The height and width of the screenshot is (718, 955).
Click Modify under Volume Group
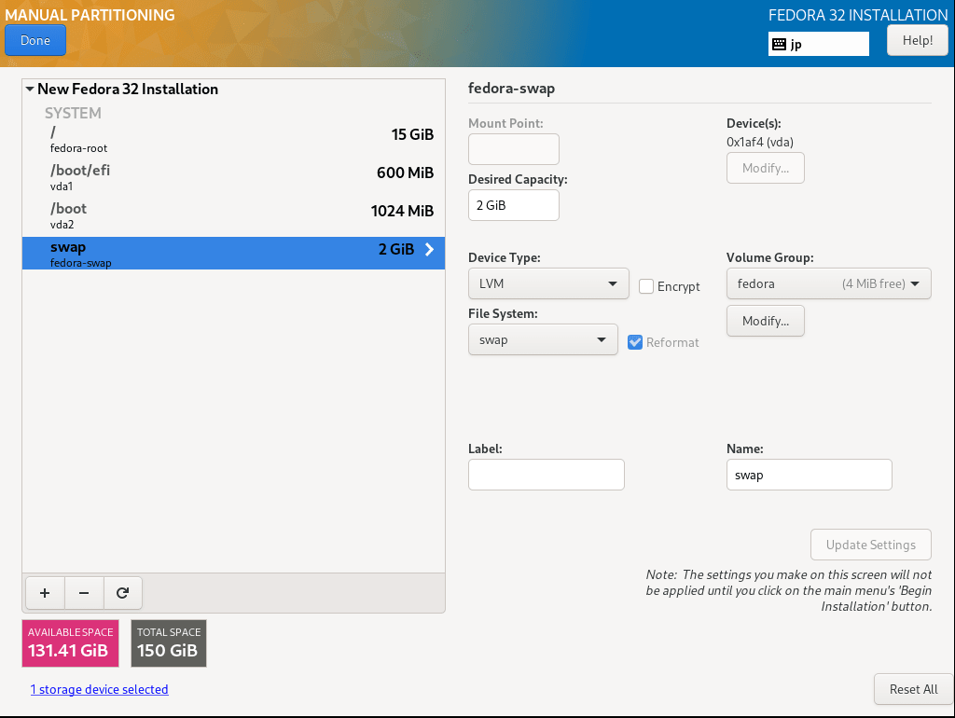(765, 321)
